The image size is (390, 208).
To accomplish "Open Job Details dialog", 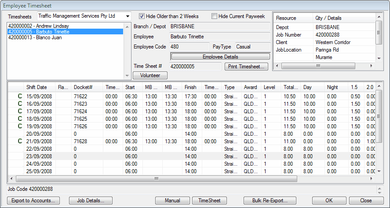I will point(91,201).
